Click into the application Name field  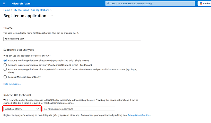(72, 39)
